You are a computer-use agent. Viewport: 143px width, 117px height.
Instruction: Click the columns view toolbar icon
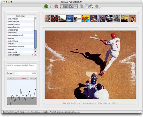pyautogui.click(x=75, y=6)
